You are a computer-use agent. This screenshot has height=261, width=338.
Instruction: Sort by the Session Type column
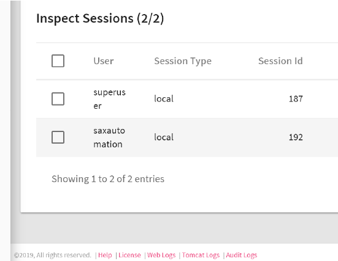coord(183,61)
